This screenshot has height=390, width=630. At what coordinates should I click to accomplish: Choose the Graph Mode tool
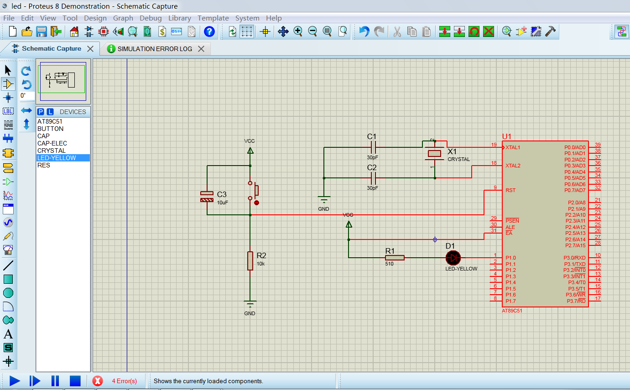(x=8, y=195)
